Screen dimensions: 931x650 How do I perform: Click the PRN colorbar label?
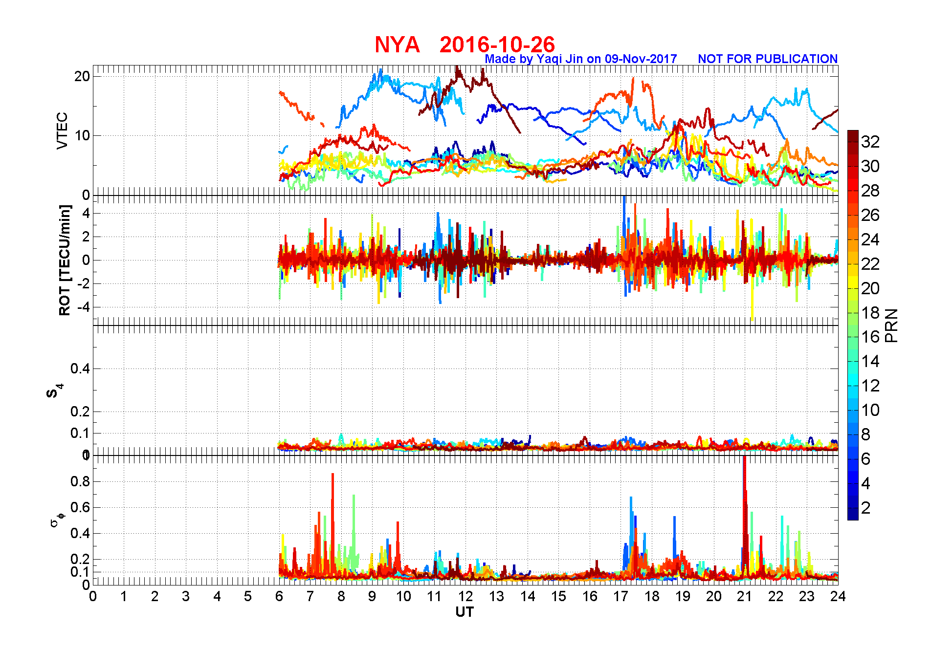point(892,325)
